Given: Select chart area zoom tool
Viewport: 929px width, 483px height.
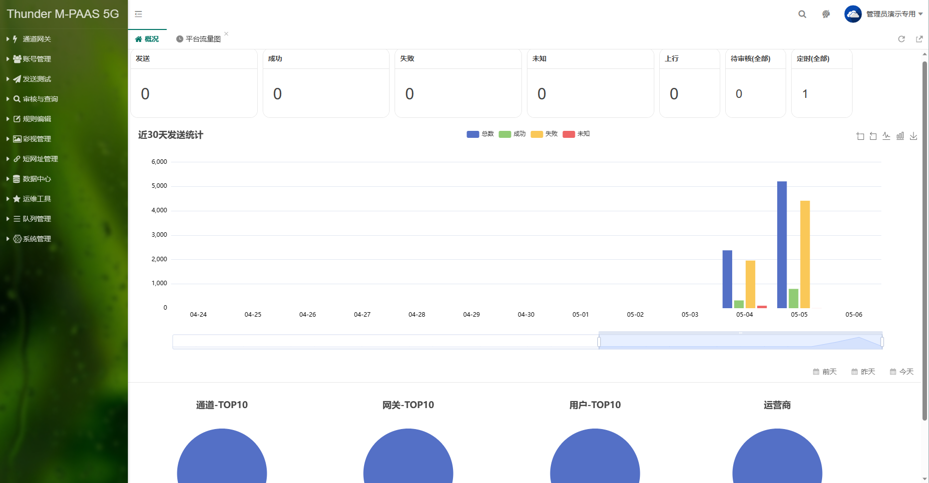Looking at the screenshot, I should pos(860,136).
